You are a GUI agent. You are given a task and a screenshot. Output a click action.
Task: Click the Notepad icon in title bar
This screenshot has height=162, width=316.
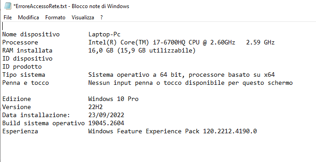[x=8, y=6]
